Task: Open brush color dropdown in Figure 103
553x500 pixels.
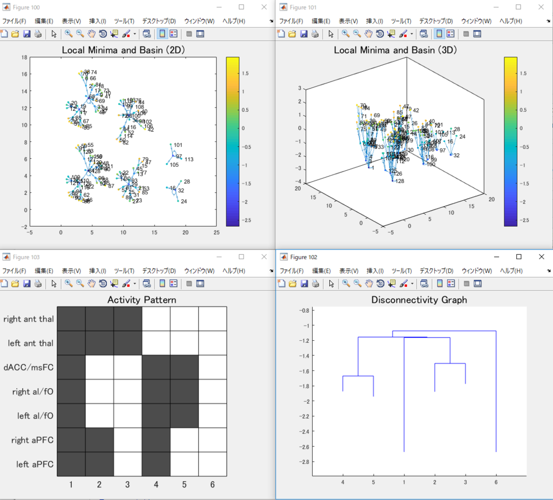Action: 134,284
